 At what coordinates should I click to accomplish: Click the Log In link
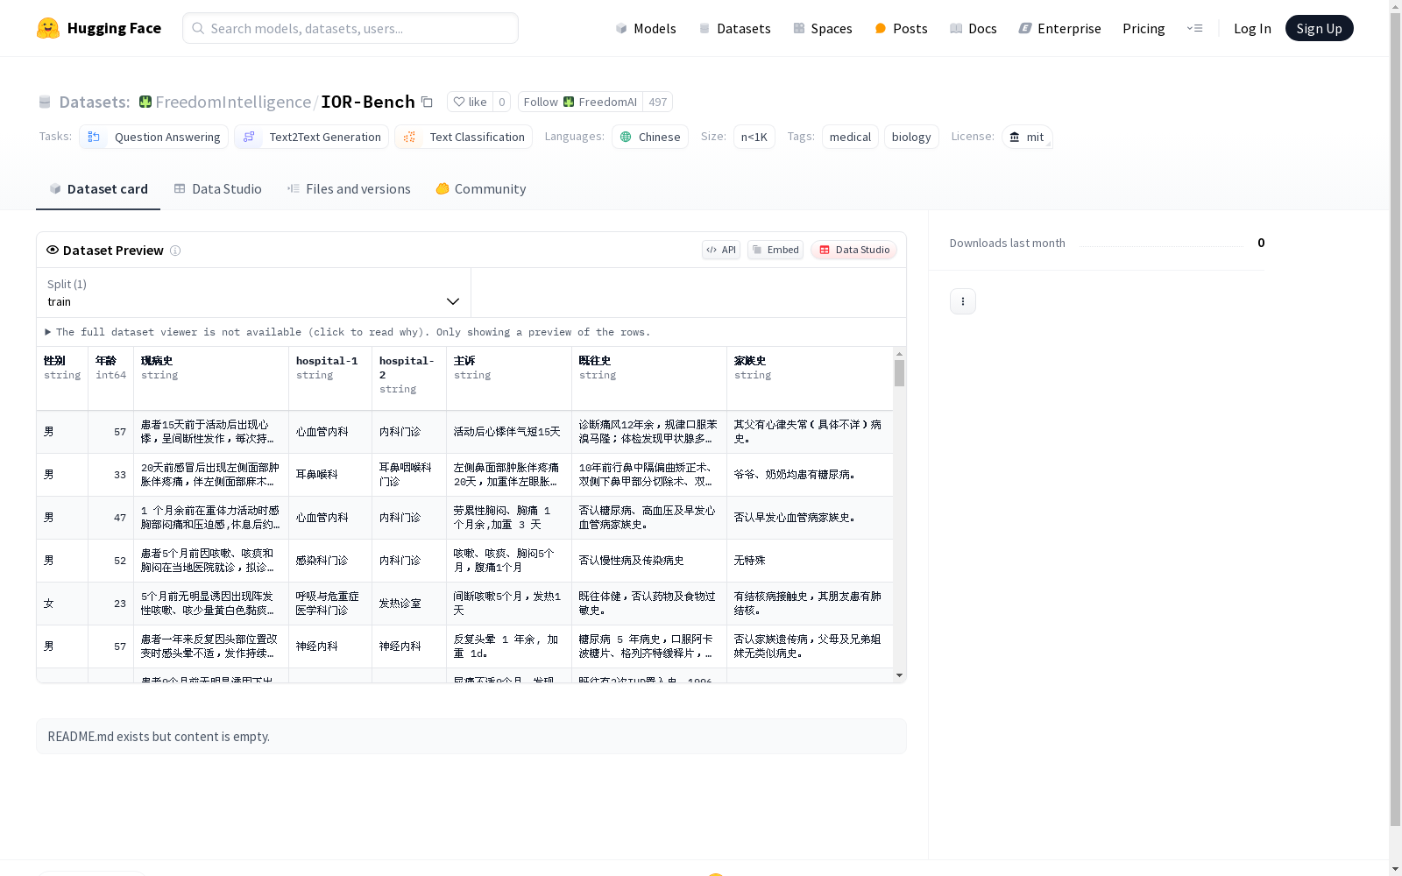[1251, 28]
